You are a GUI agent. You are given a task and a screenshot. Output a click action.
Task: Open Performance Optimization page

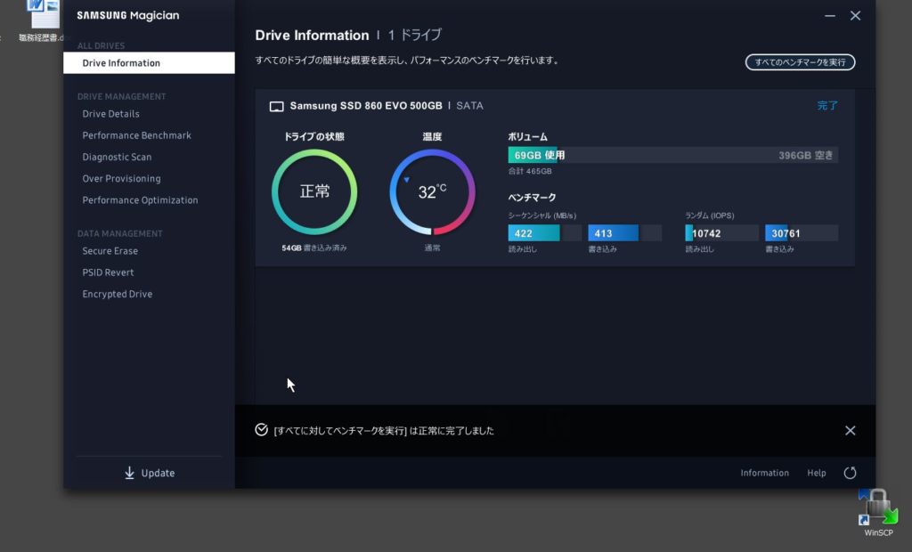pyautogui.click(x=140, y=200)
